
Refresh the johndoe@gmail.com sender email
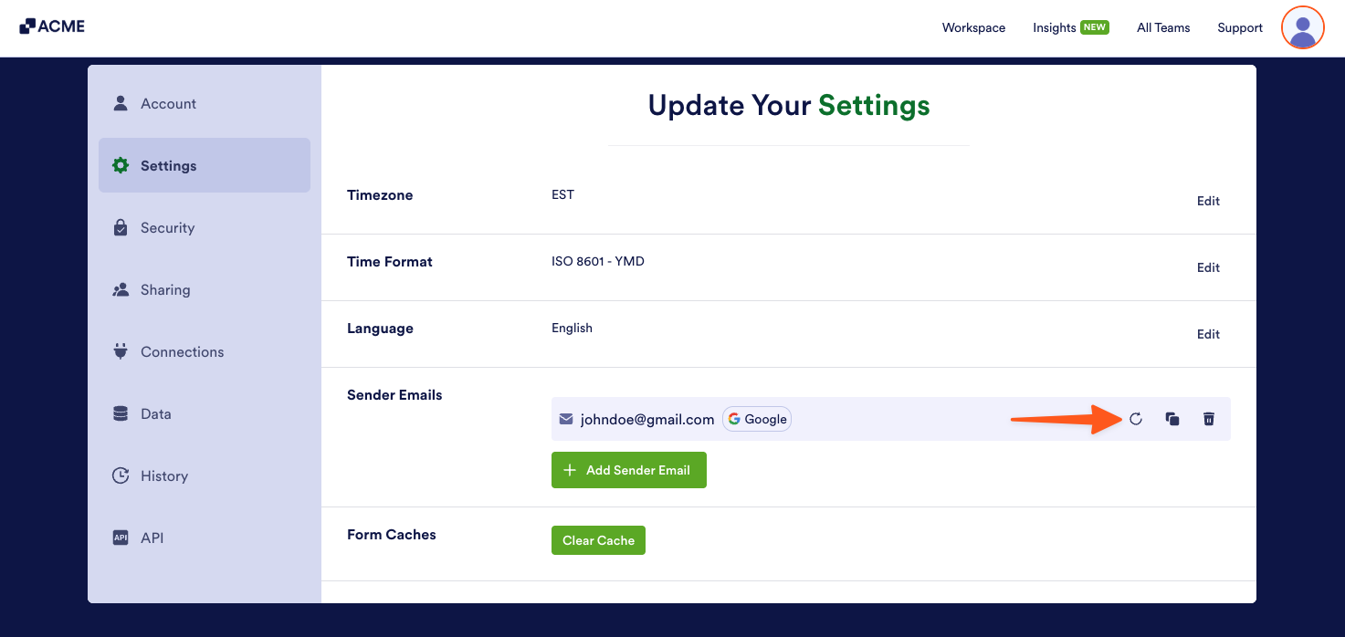point(1135,419)
